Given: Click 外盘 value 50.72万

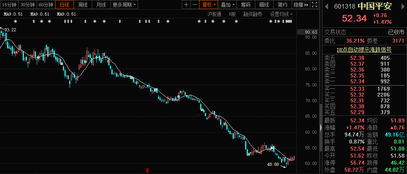Looking at the screenshot, I should [x=354, y=170].
